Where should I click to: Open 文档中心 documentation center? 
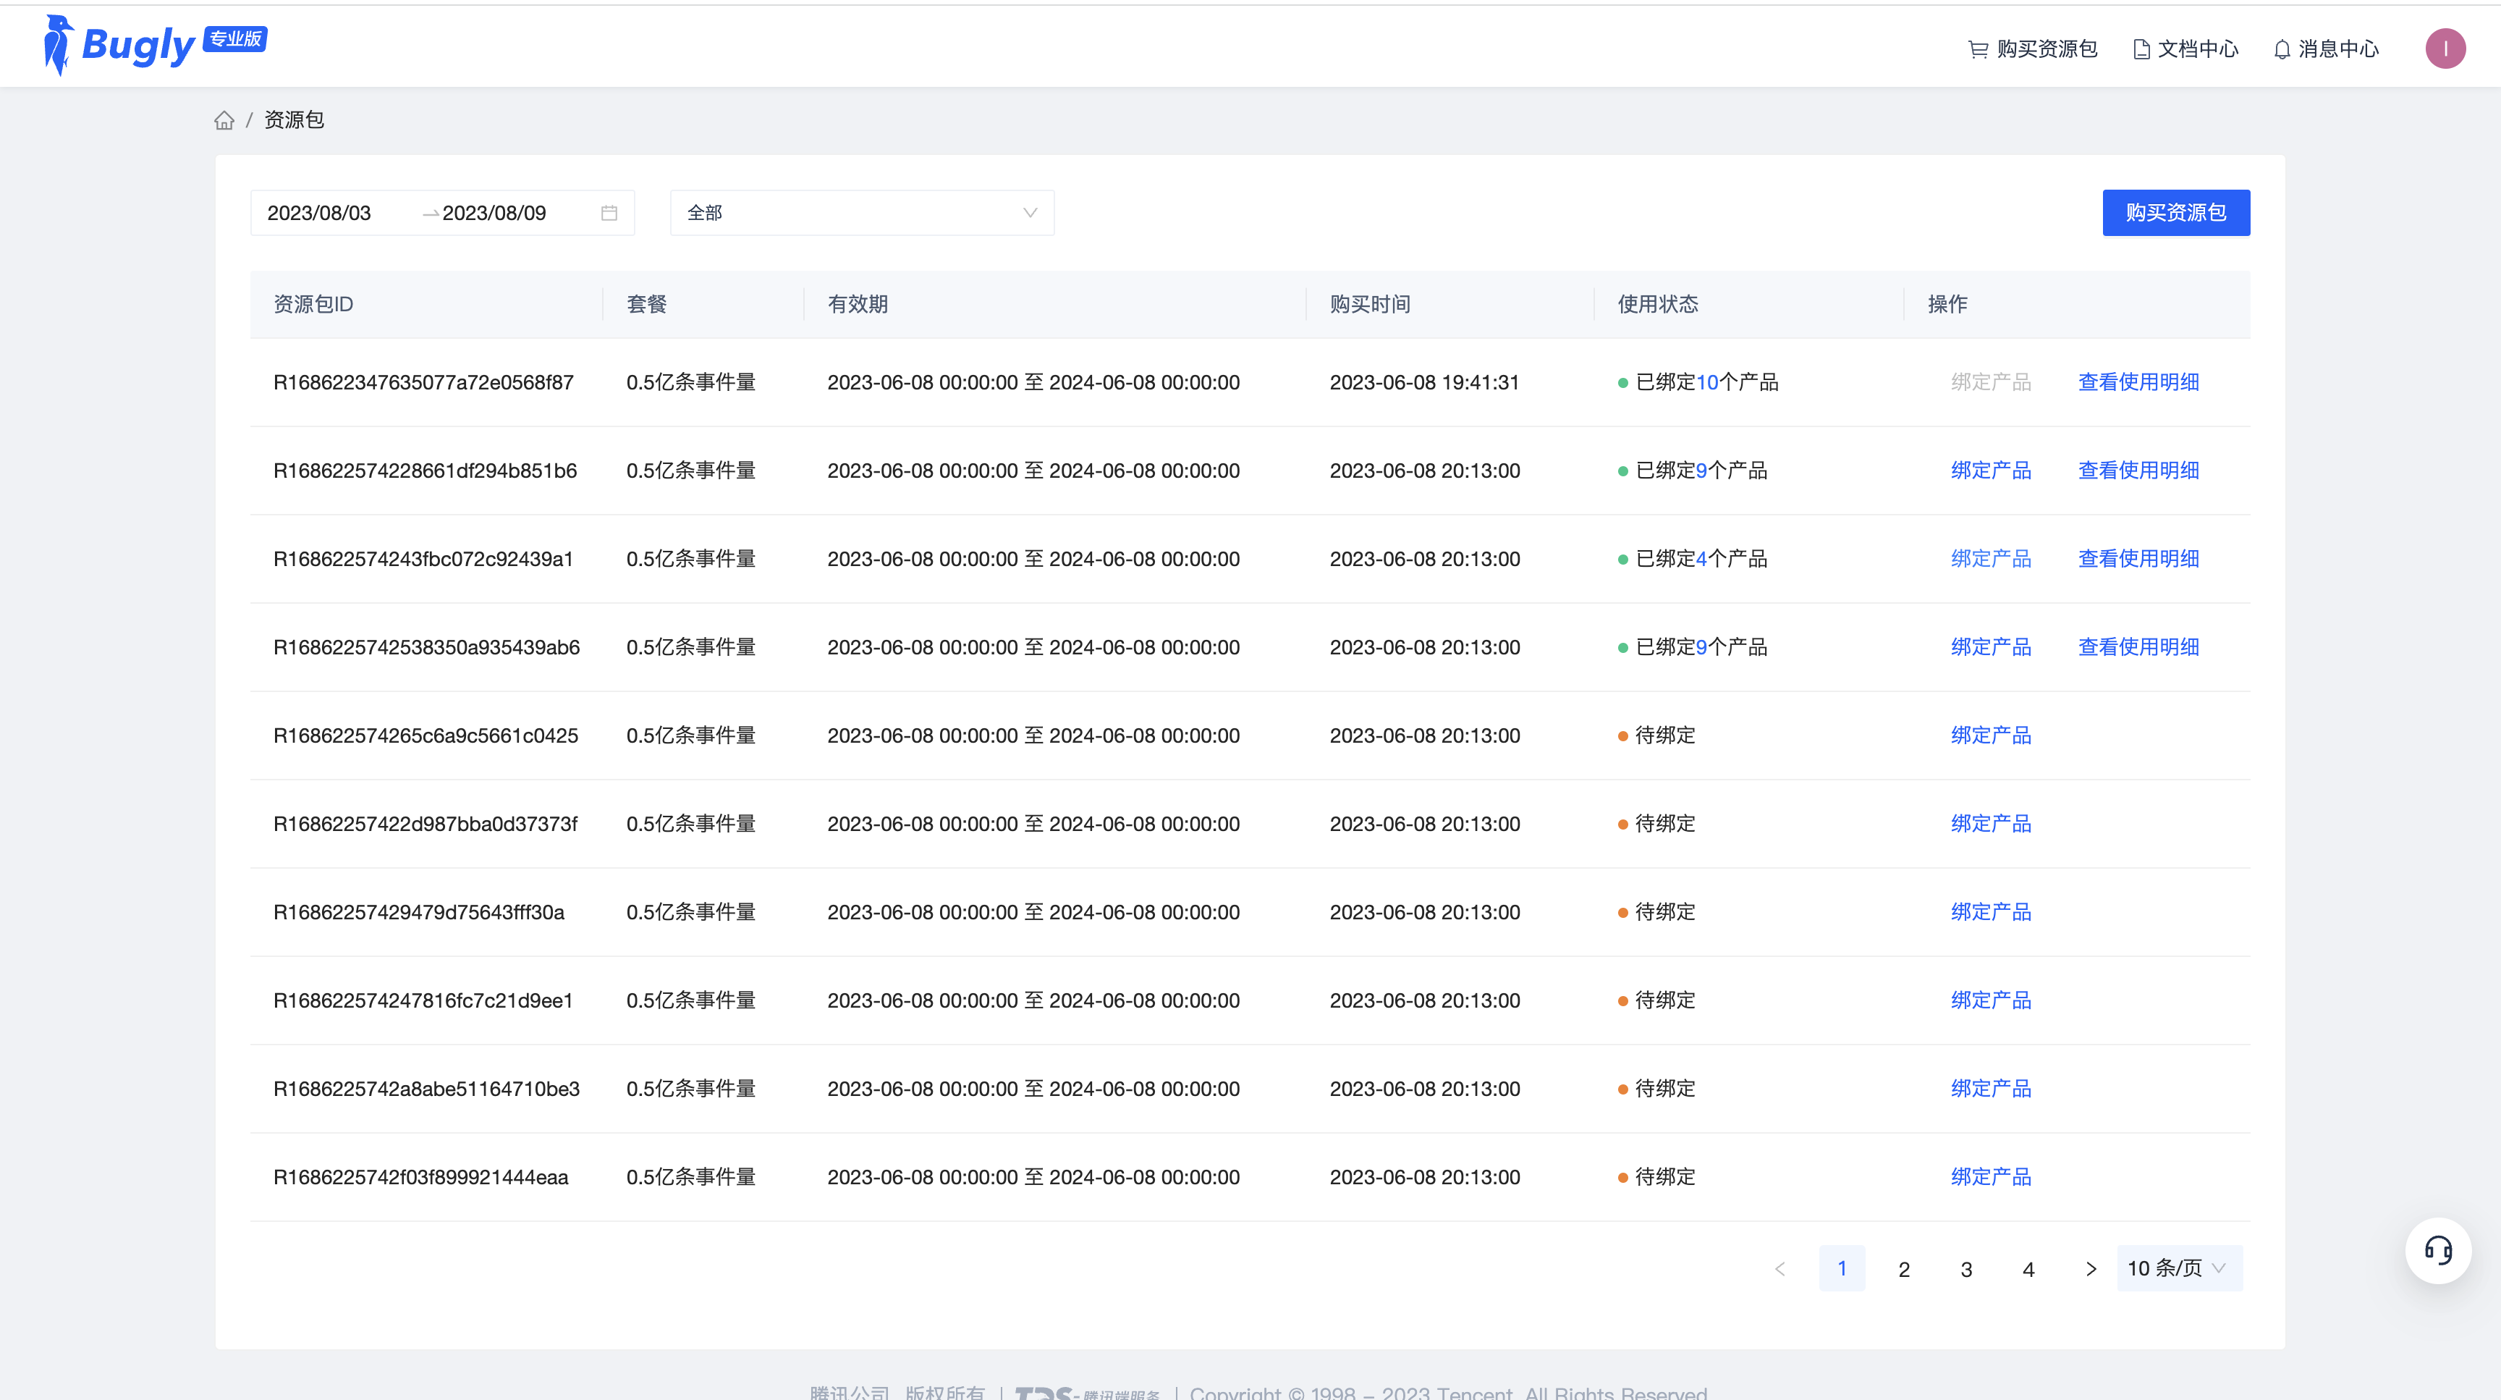point(2185,49)
